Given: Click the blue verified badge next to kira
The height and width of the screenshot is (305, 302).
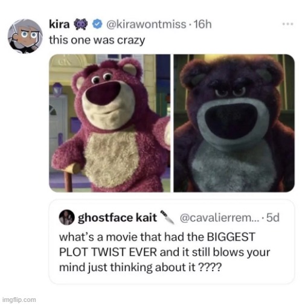Looking at the screenshot, I should click(x=97, y=25).
